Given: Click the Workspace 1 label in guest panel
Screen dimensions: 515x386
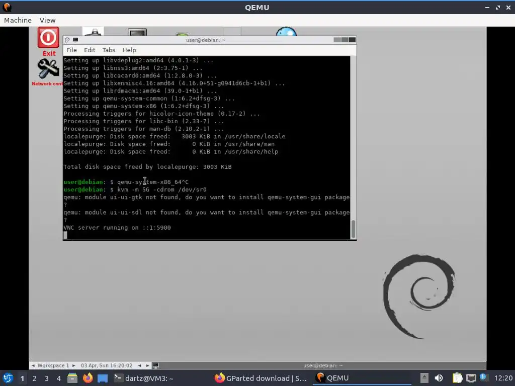Looking at the screenshot, I should click(x=53, y=365).
